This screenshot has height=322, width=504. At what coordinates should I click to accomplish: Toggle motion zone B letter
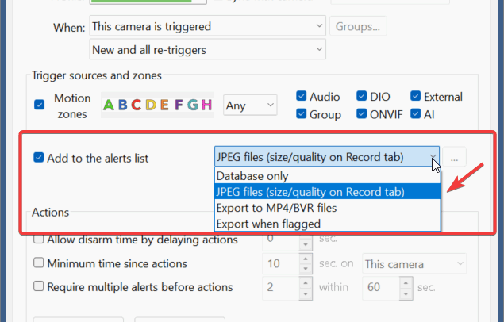pyautogui.click(x=124, y=105)
